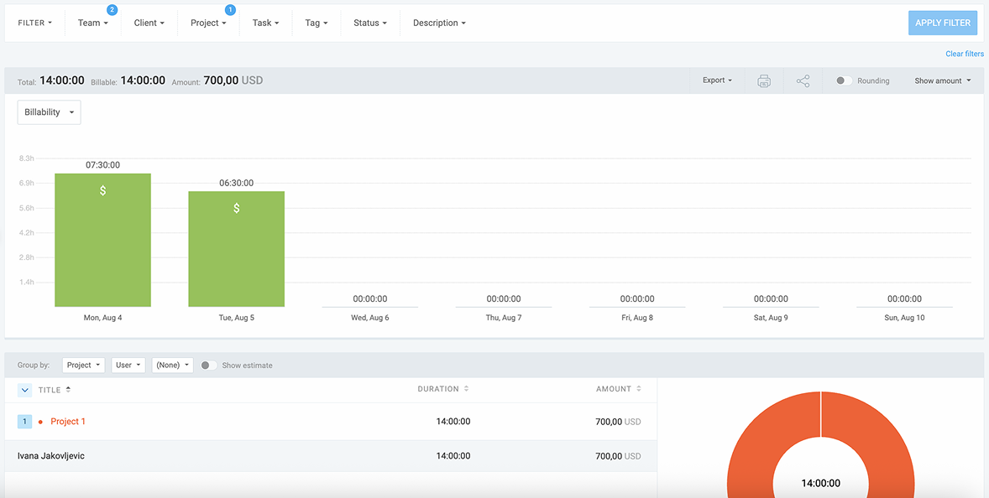Enable the Show estimate toggle

[x=208, y=366]
